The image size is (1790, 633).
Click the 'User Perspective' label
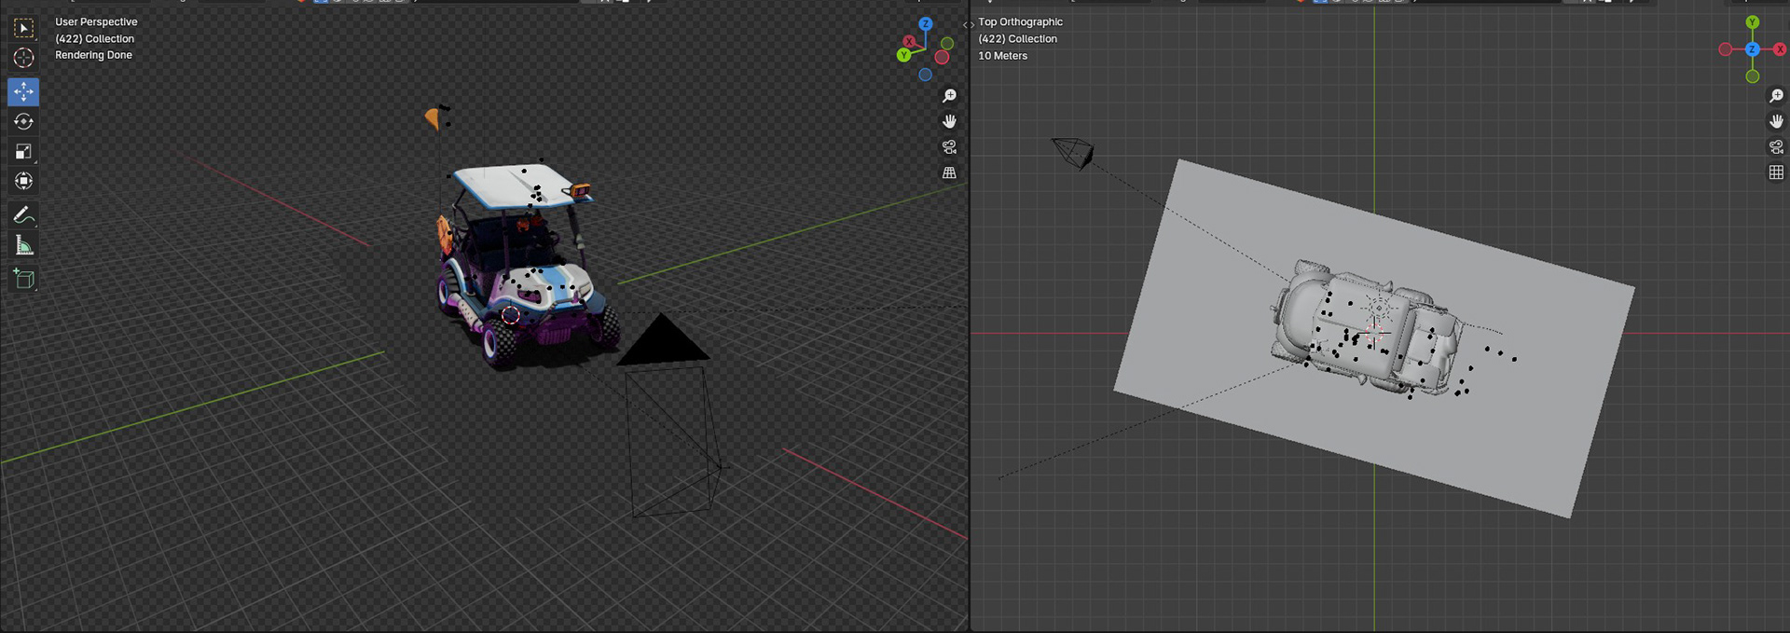pos(96,21)
